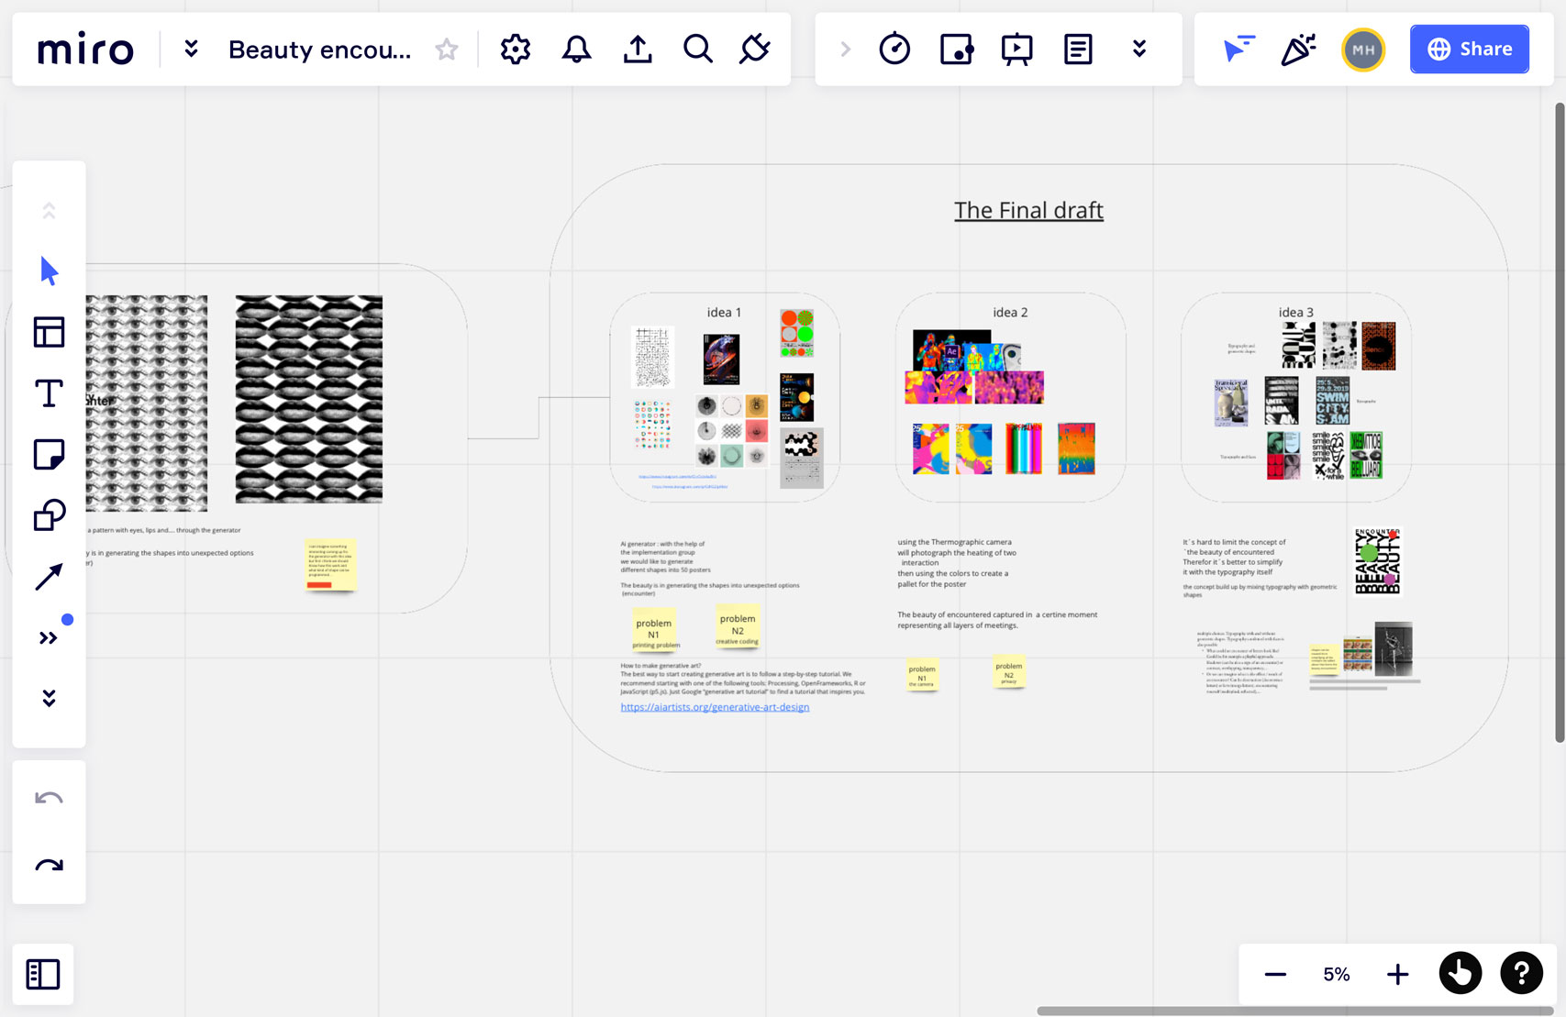Screen dimensions: 1566x1017
Task: Open the Templates tool in left toolbar
Action: tap(49, 332)
